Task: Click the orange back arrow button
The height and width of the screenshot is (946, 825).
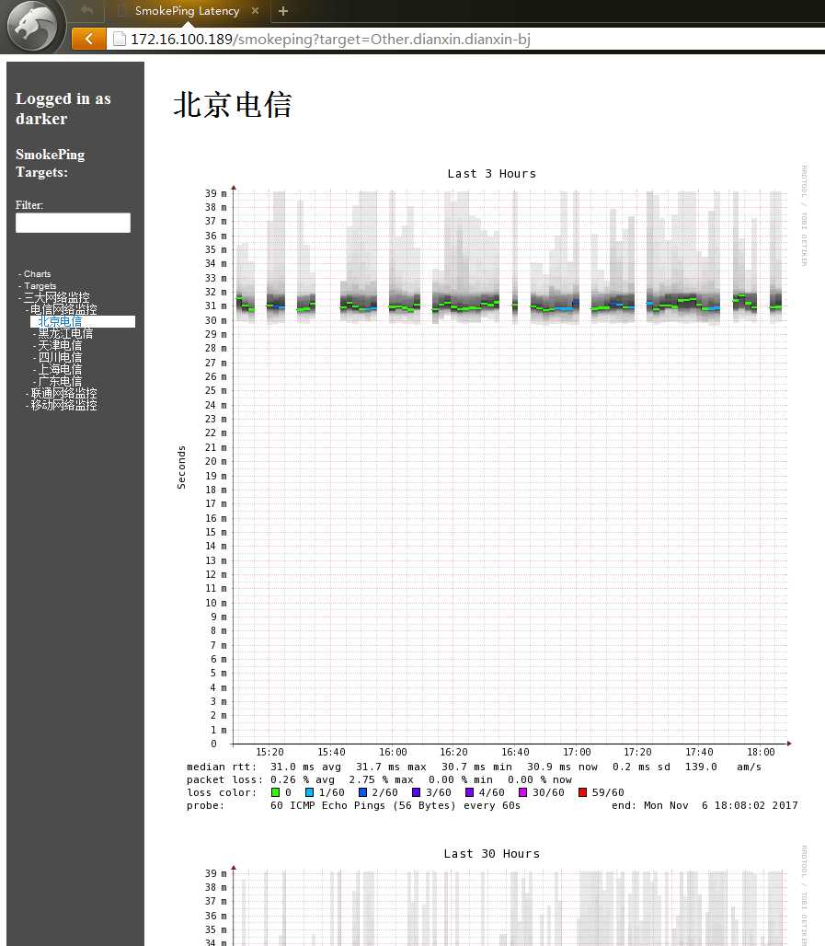Action: point(88,39)
